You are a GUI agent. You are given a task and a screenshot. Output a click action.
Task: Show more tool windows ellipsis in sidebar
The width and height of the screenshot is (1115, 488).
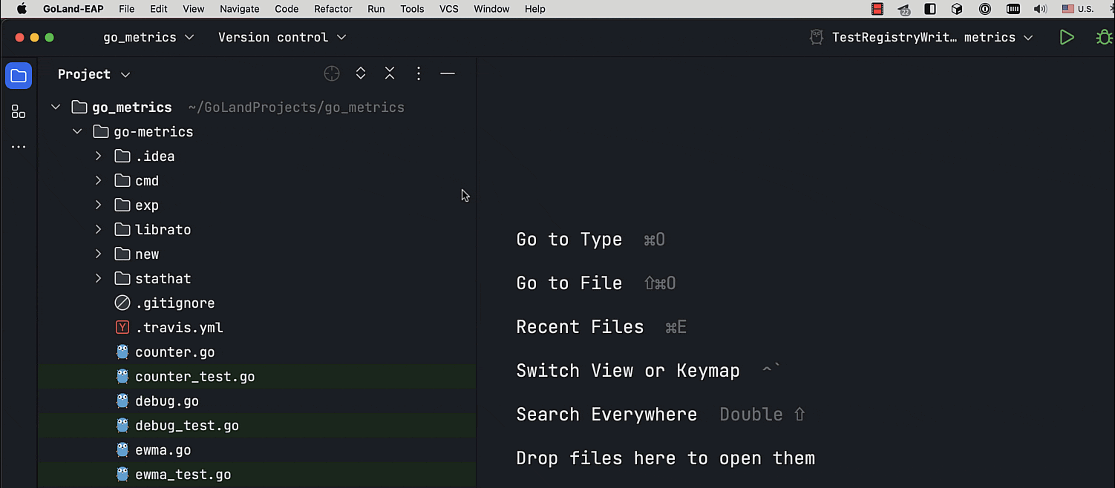point(19,147)
